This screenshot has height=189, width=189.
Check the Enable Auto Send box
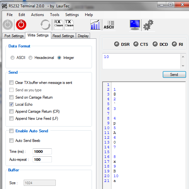click(11, 131)
